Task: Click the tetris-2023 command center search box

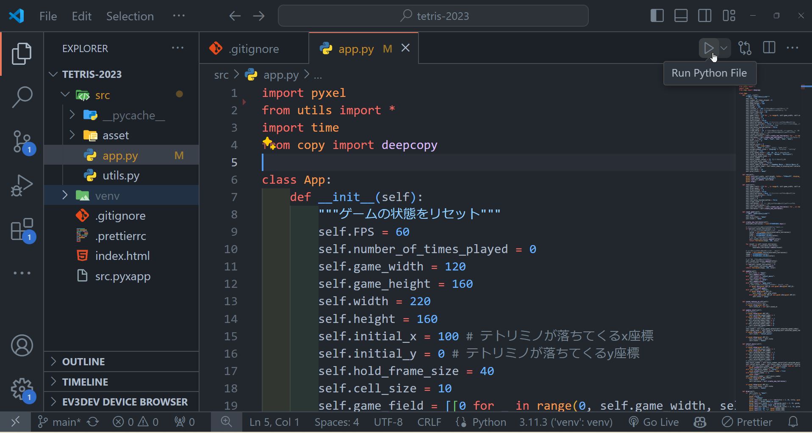Action: [433, 16]
